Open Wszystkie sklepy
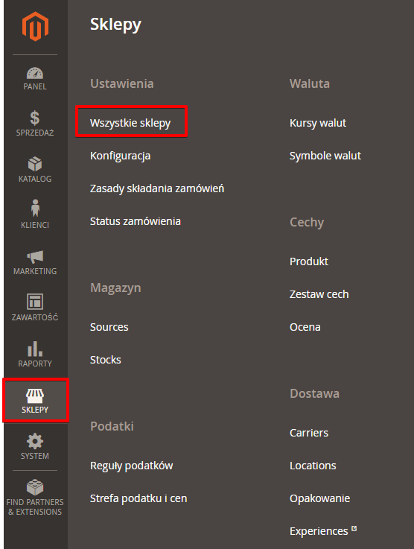The height and width of the screenshot is (549, 414). coord(130,123)
